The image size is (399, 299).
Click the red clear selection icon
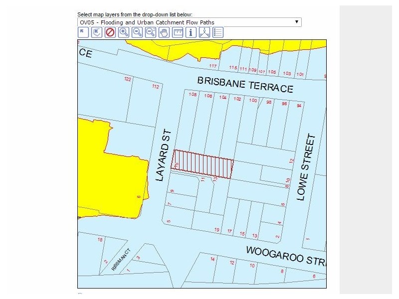tap(110, 32)
